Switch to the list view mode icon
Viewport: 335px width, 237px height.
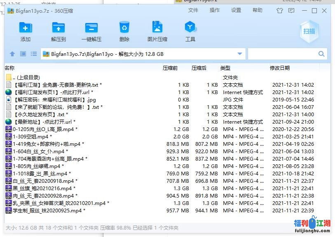click(34, 54)
